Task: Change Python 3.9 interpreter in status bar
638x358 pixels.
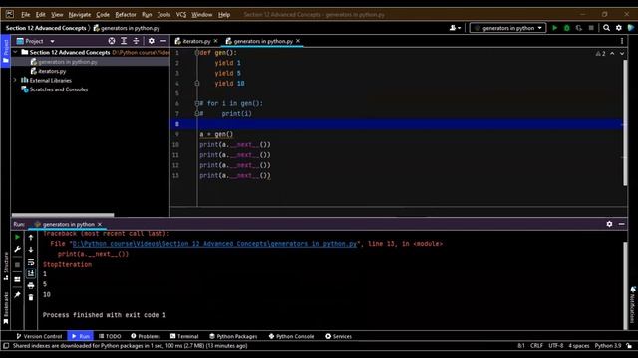Action: tap(607, 346)
